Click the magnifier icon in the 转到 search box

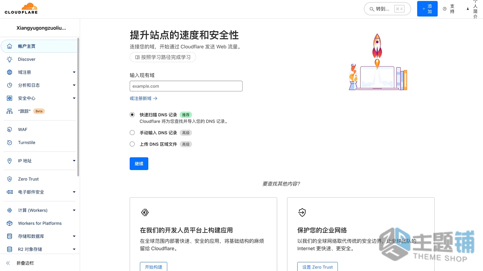(372, 9)
